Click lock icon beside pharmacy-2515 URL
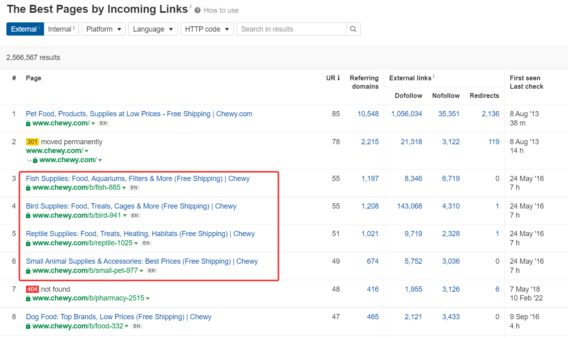This screenshot has height=338, width=568. click(28, 298)
